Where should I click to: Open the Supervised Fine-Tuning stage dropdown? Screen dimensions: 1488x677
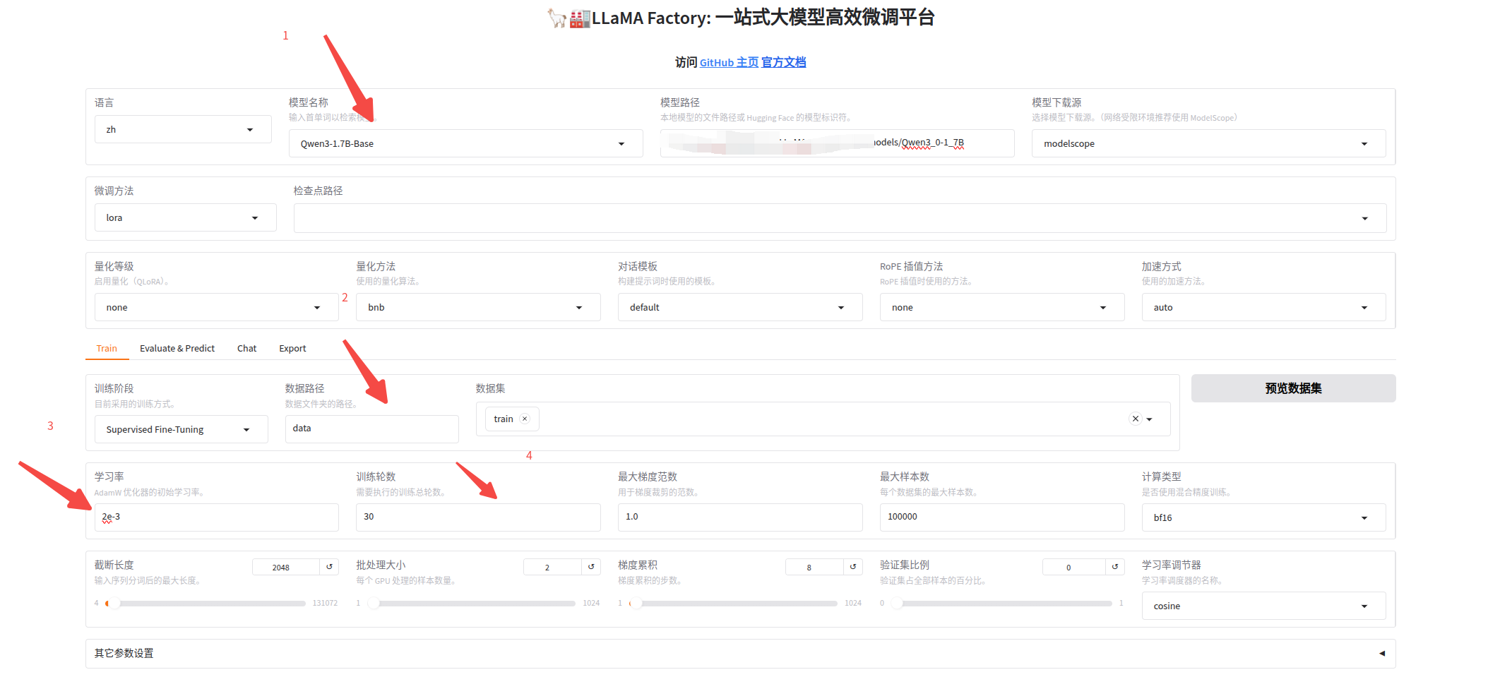tap(181, 429)
